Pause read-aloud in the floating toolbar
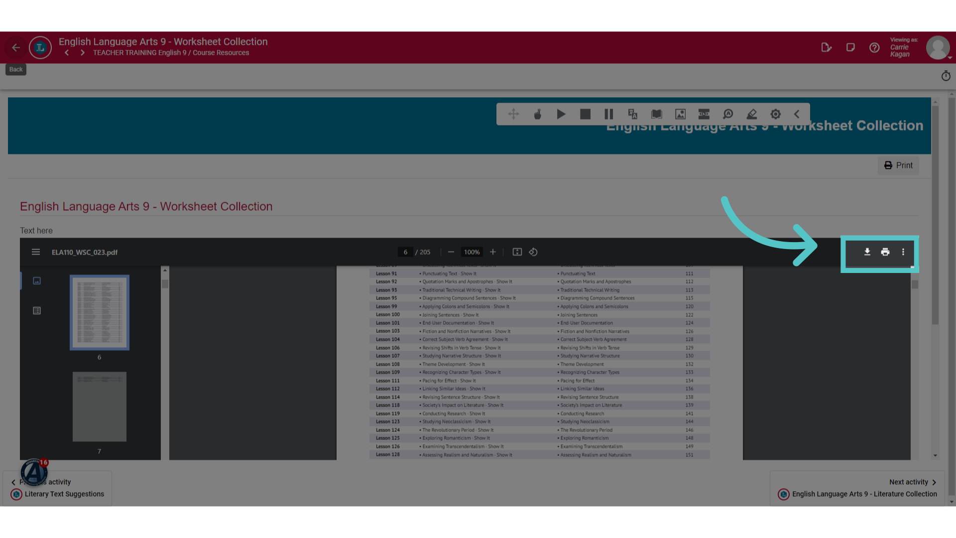 [609, 115]
